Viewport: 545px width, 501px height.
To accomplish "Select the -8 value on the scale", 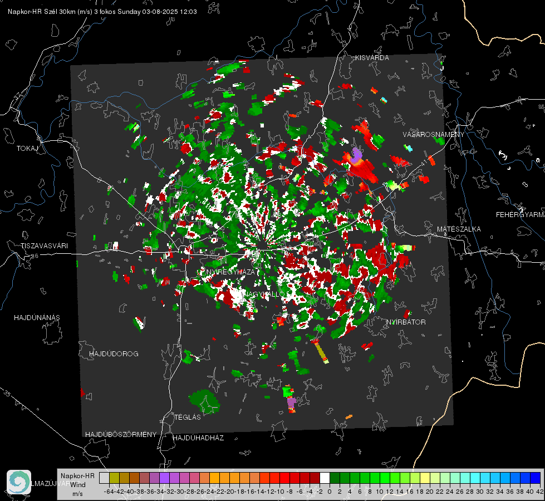I will coord(289,492).
